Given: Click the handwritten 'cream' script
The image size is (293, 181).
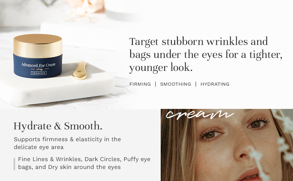Looking at the screenshot, I should 200,114.
